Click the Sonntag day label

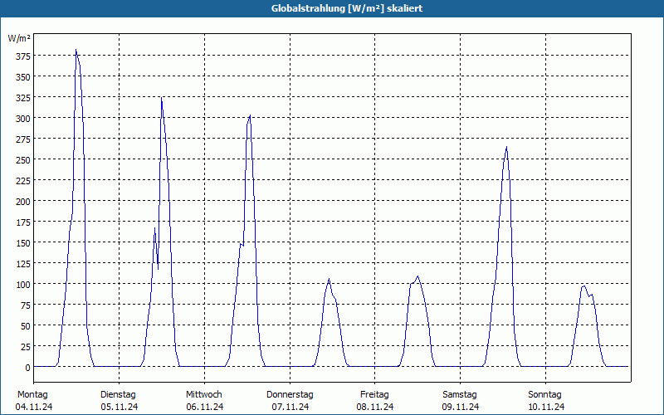coord(544,394)
